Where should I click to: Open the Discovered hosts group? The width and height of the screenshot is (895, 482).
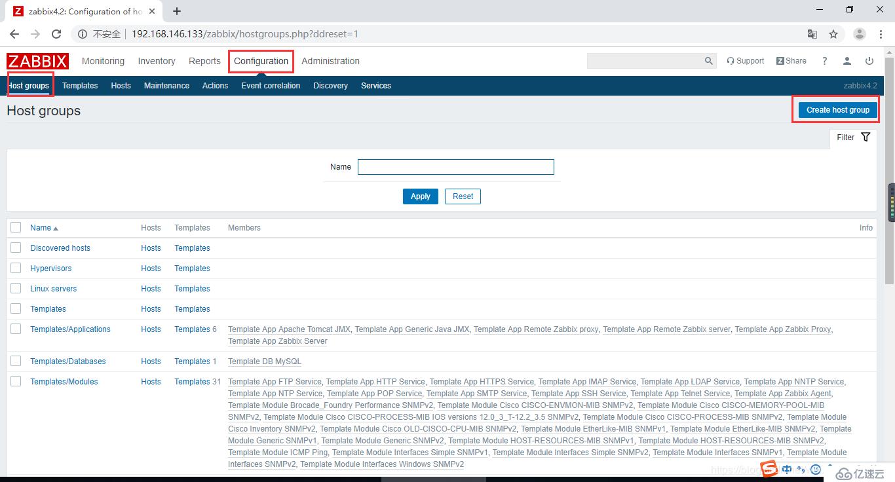(60, 248)
